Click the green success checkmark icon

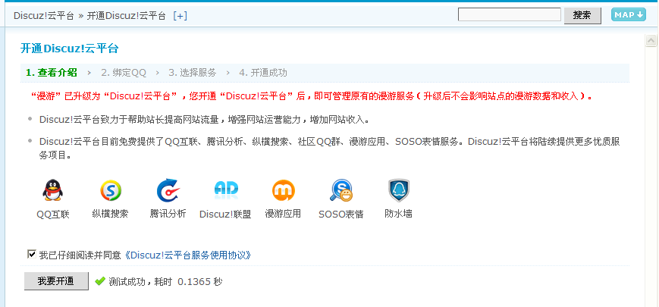click(x=100, y=281)
